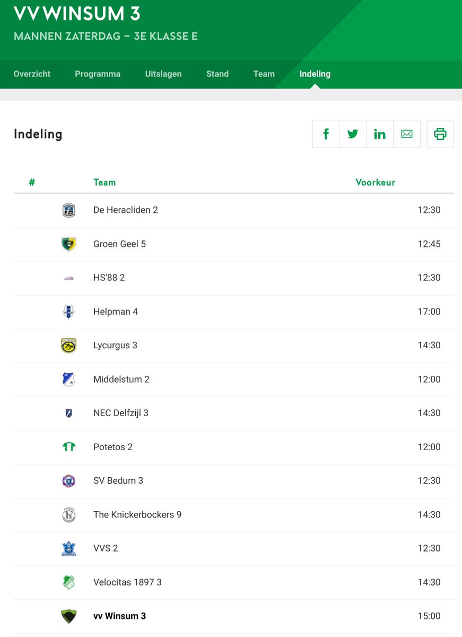Viewport: 462px width, 637px height.
Task: Switch to the Uitslagen tab
Action: coord(163,74)
